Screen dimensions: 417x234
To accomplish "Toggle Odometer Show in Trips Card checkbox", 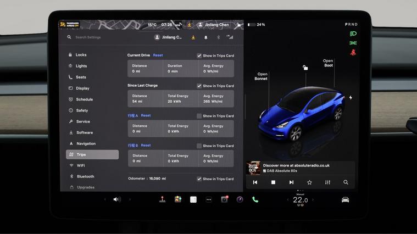I will point(199,179).
